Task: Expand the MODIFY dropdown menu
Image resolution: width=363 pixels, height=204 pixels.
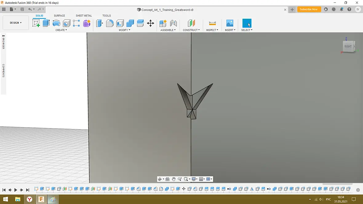Action: (124, 30)
